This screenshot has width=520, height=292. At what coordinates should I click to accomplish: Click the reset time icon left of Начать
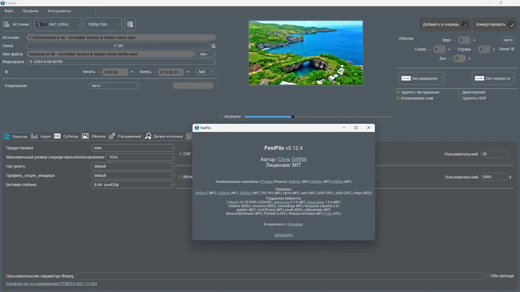coord(6,72)
